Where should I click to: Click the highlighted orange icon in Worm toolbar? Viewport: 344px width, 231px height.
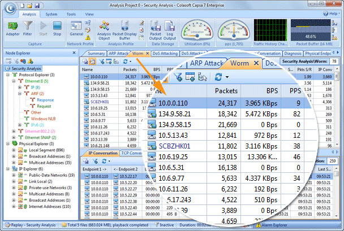tap(93, 62)
